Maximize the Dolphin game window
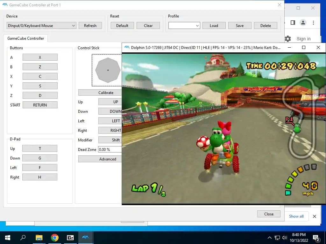 [x=303, y=48]
